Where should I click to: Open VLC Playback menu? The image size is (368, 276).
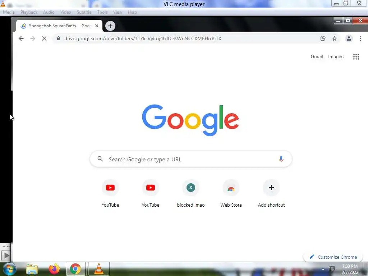coord(29,12)
